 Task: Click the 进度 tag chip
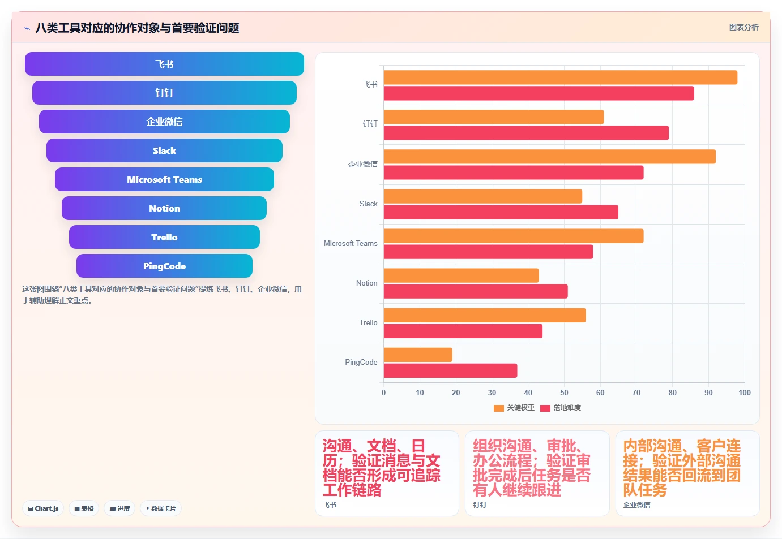tap(119, 508)
